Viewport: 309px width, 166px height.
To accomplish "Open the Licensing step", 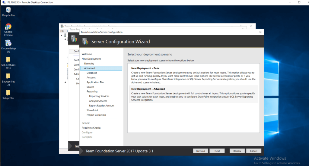I will (89, 64).
